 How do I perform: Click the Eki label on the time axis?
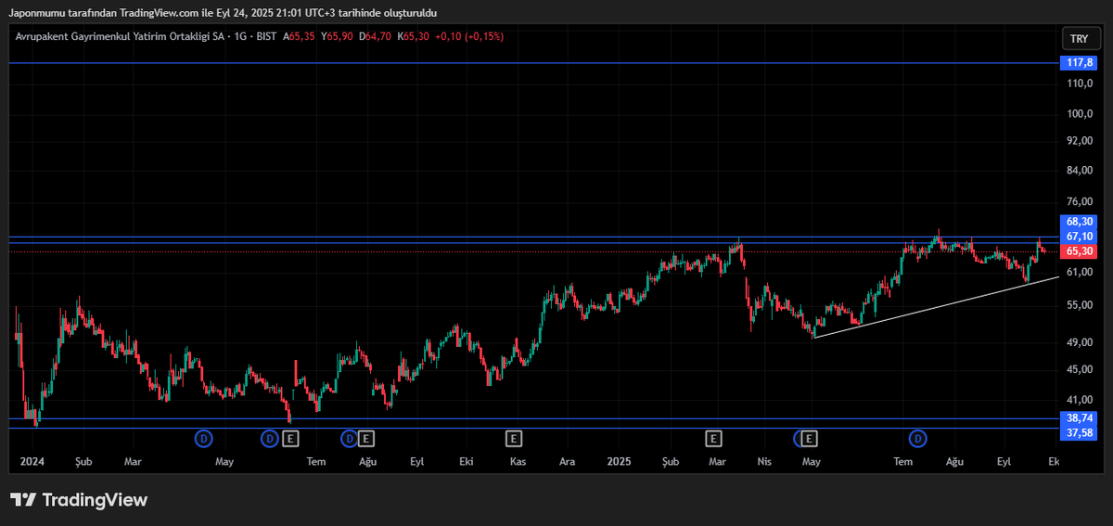(467, 461)
